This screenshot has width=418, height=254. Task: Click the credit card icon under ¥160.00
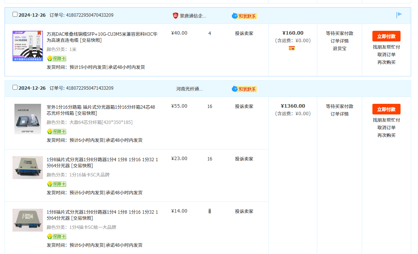[x=292, y=48]
